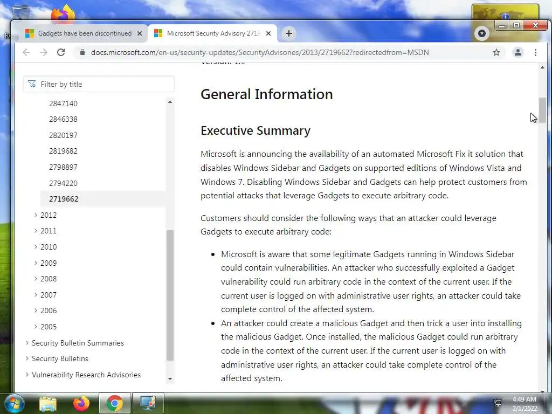The image size is (552, 414).
Task: Open a new tab with plus button
Action: 289,33
